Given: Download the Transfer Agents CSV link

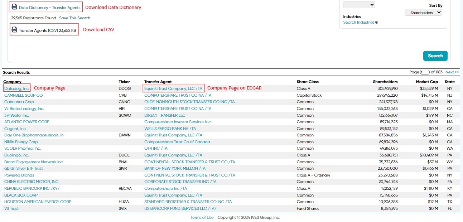Looking at the screenshot, I should pyautogui.click(x=53, y=30).
